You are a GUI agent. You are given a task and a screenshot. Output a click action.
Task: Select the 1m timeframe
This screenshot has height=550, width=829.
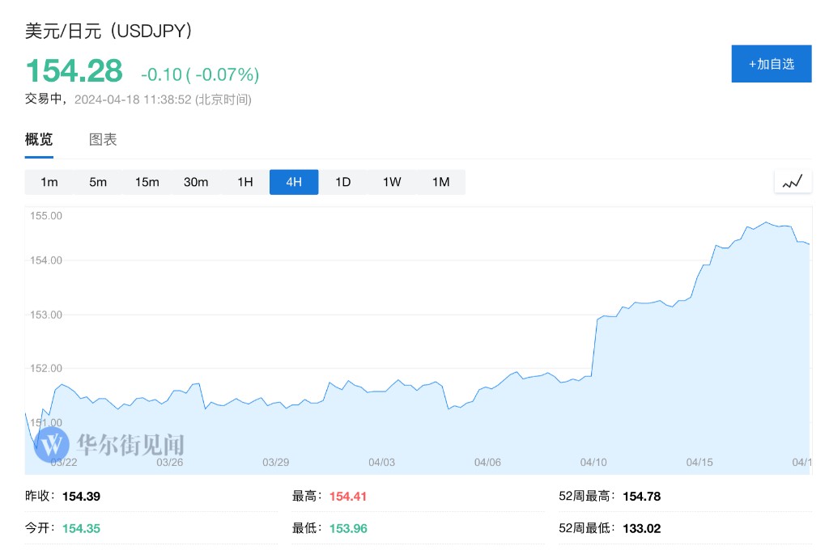(x=49, y=182)
